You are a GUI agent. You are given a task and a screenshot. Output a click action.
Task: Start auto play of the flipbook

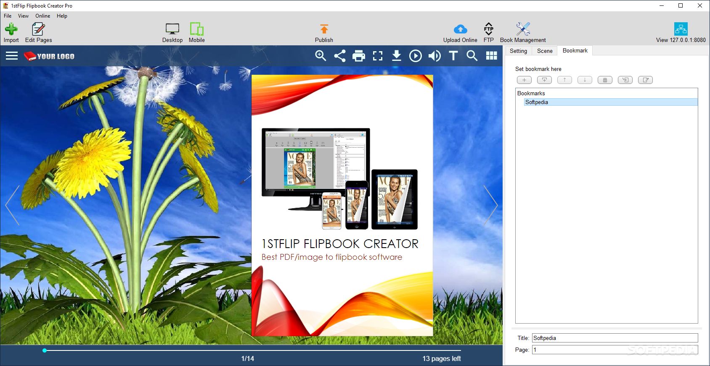[x=416, y=56]
